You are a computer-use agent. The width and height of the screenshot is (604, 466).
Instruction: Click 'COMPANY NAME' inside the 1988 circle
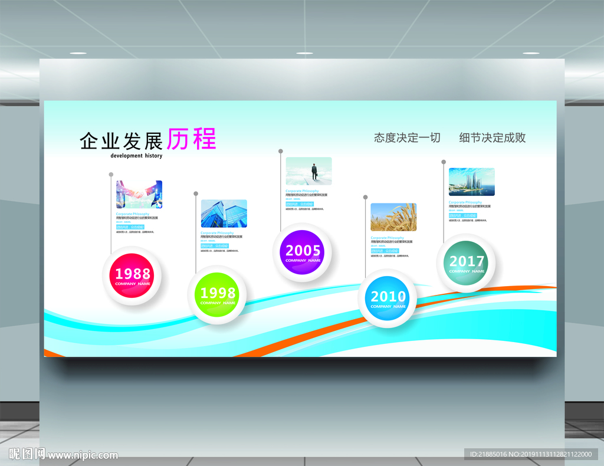[133, 284]
